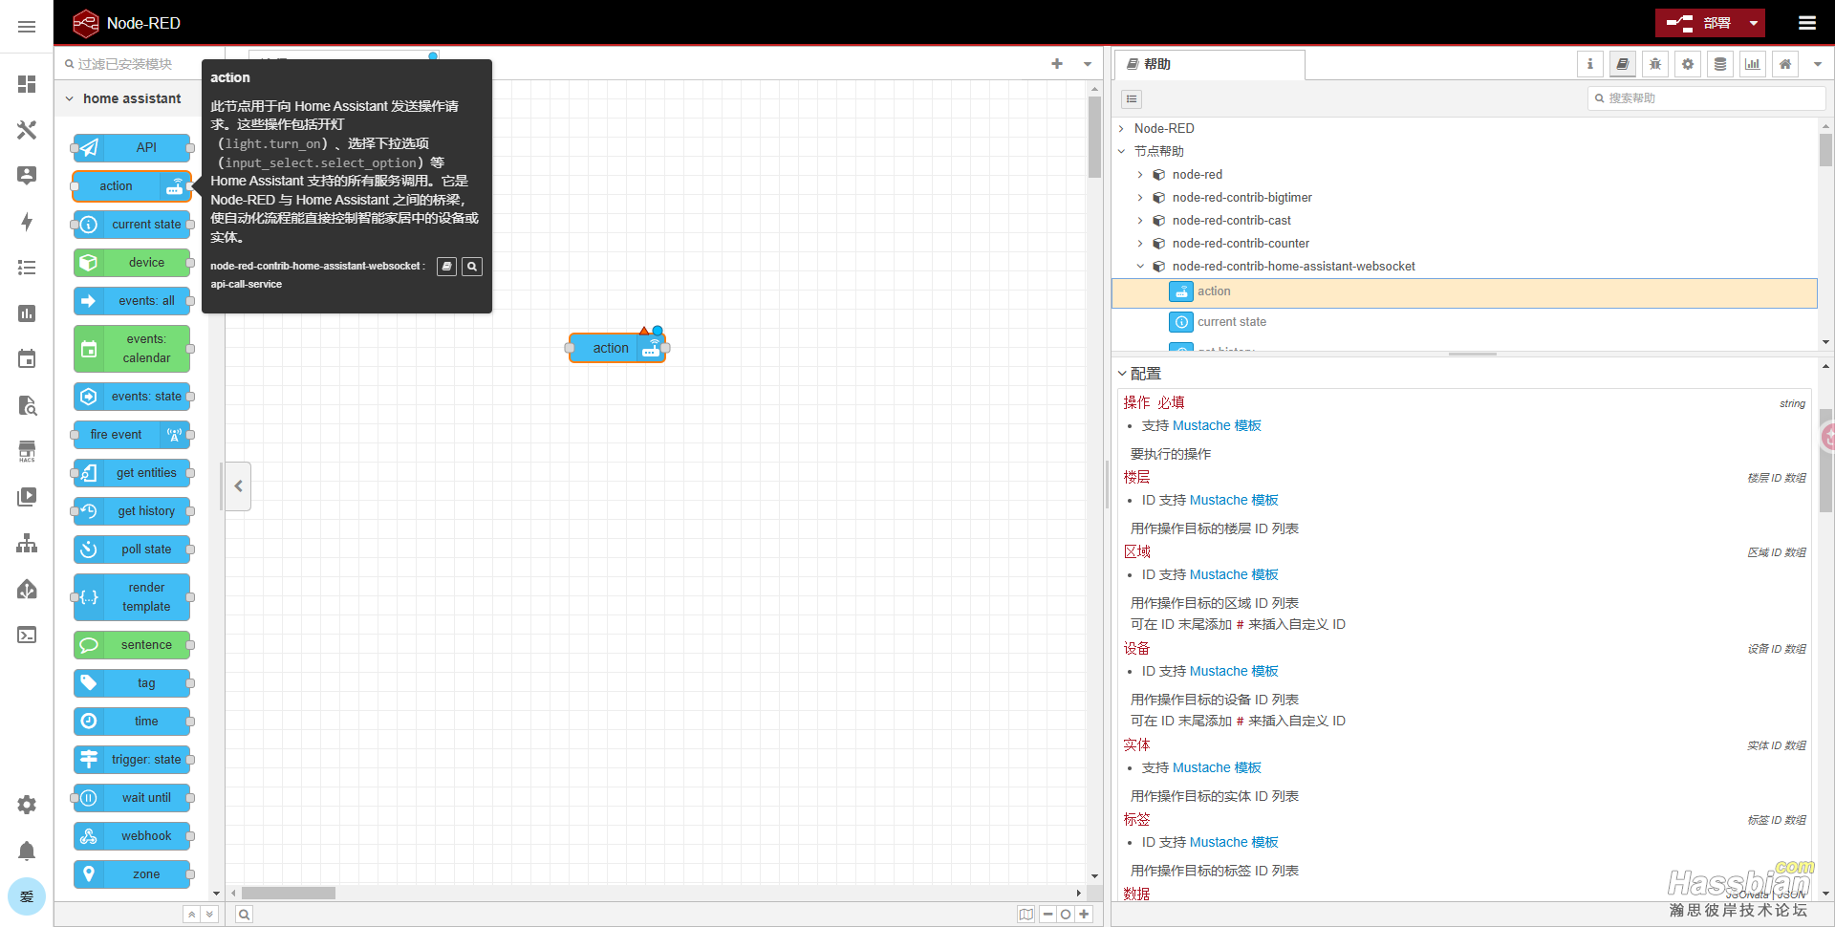Open the Notifications bell in sidebar
1835x927 pixels.
27,851
